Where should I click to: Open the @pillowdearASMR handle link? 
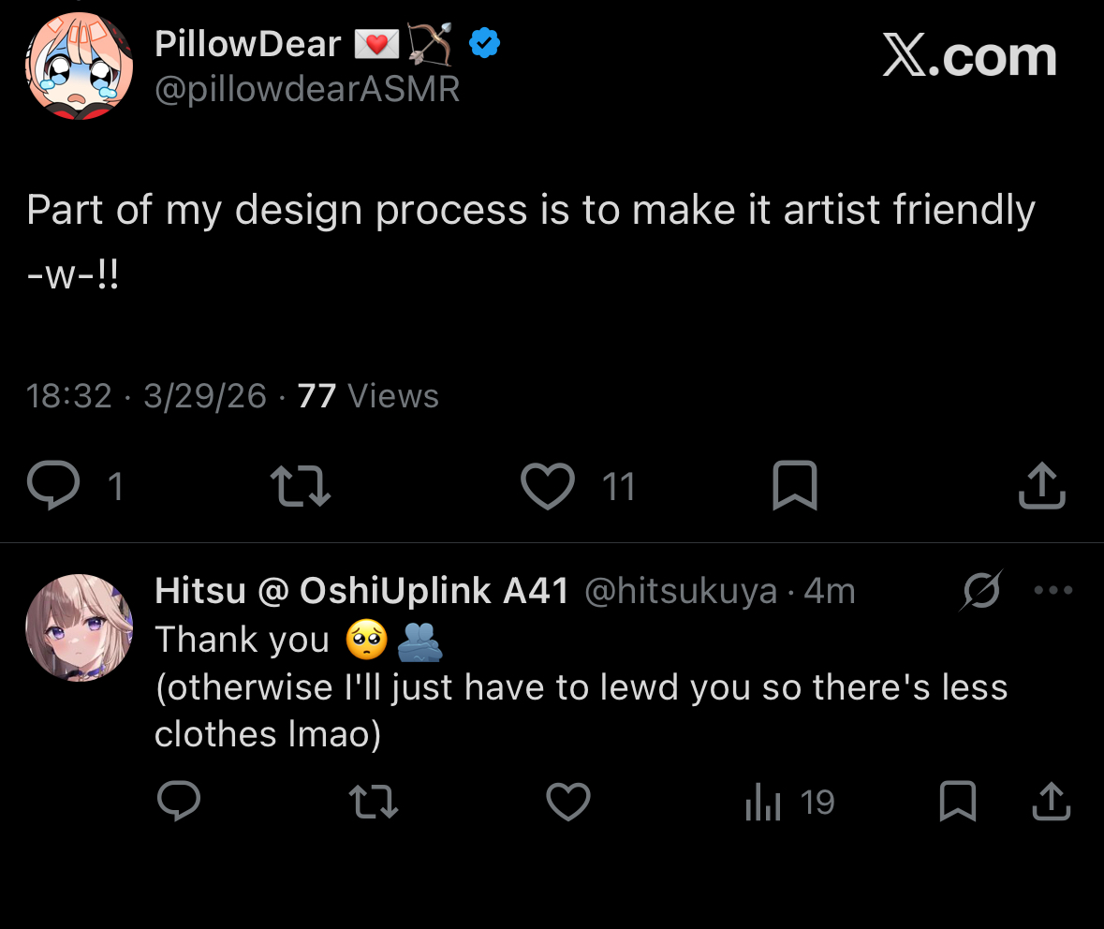pos(307,90)
